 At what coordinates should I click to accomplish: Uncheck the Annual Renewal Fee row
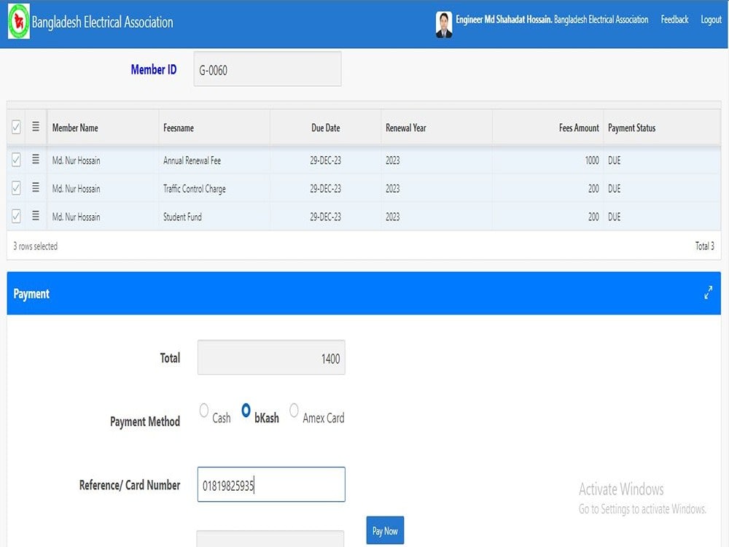pos(15,160)
